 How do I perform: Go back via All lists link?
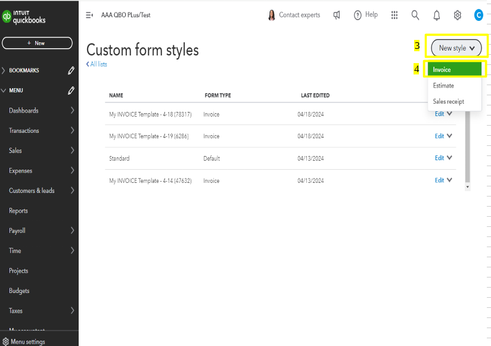(x=97, y=64)
